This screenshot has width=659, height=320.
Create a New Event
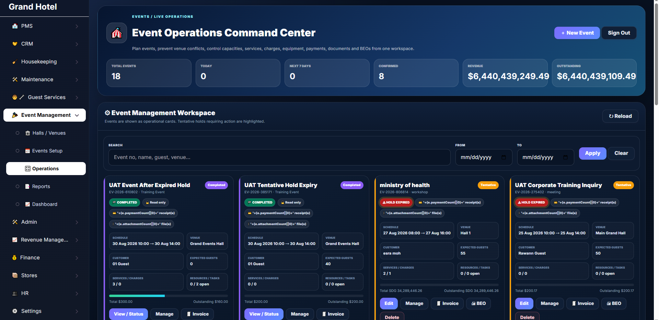click(x=577, y=33)
